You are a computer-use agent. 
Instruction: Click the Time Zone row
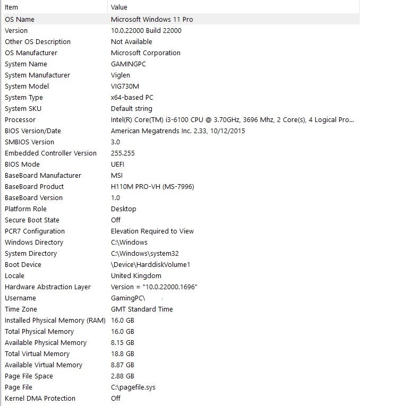coord(21,309)
